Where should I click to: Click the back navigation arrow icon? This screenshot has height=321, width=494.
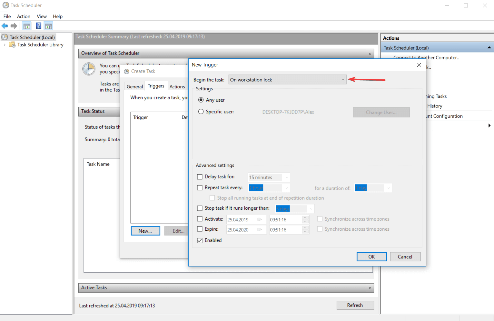click(x=5, y=26)
